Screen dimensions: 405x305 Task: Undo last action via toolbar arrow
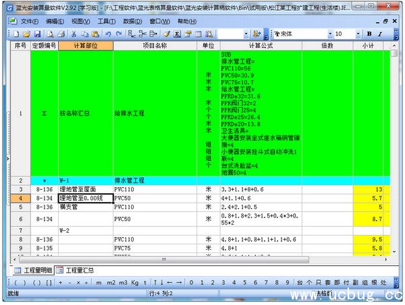pos(108,34)
